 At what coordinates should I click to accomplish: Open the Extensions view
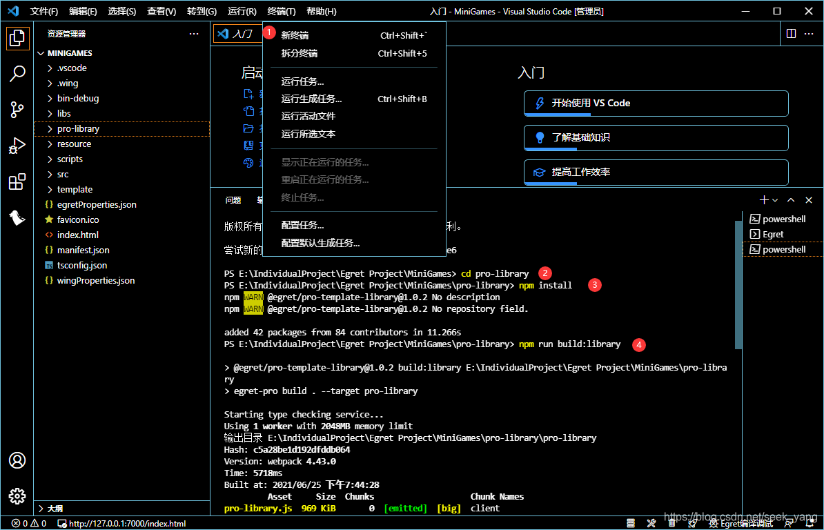pos(17,181)
